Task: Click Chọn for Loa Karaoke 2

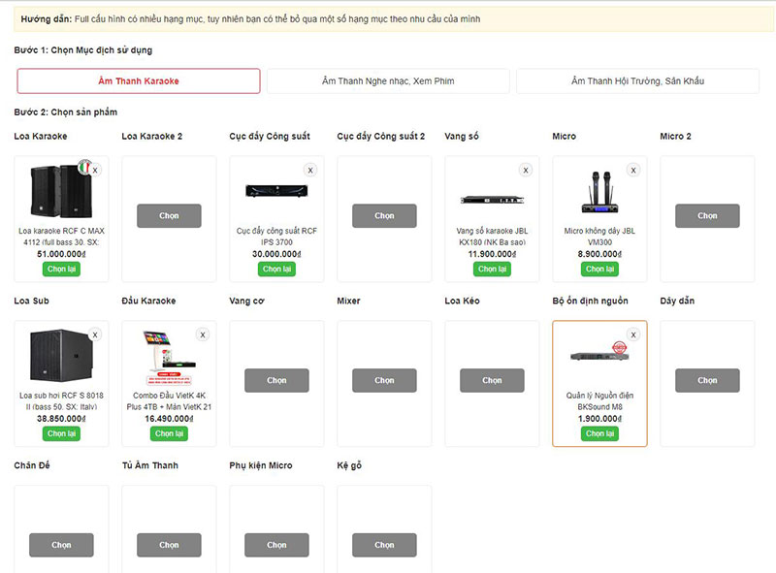Action: tap(169, 216)
